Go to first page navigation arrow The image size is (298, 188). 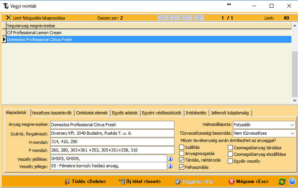(163, 18)
